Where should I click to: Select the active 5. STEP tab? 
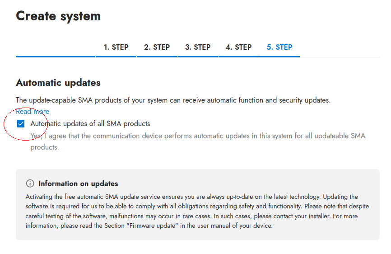tap(279, 47)
